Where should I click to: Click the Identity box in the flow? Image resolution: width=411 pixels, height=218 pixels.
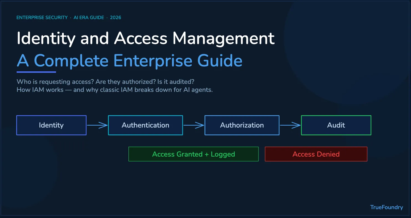point(51,125)
